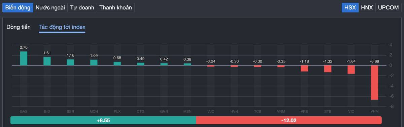This screenshot has height=127, width=404.
Task: Click the 1.09 value label
Action: tap(94, 56)
